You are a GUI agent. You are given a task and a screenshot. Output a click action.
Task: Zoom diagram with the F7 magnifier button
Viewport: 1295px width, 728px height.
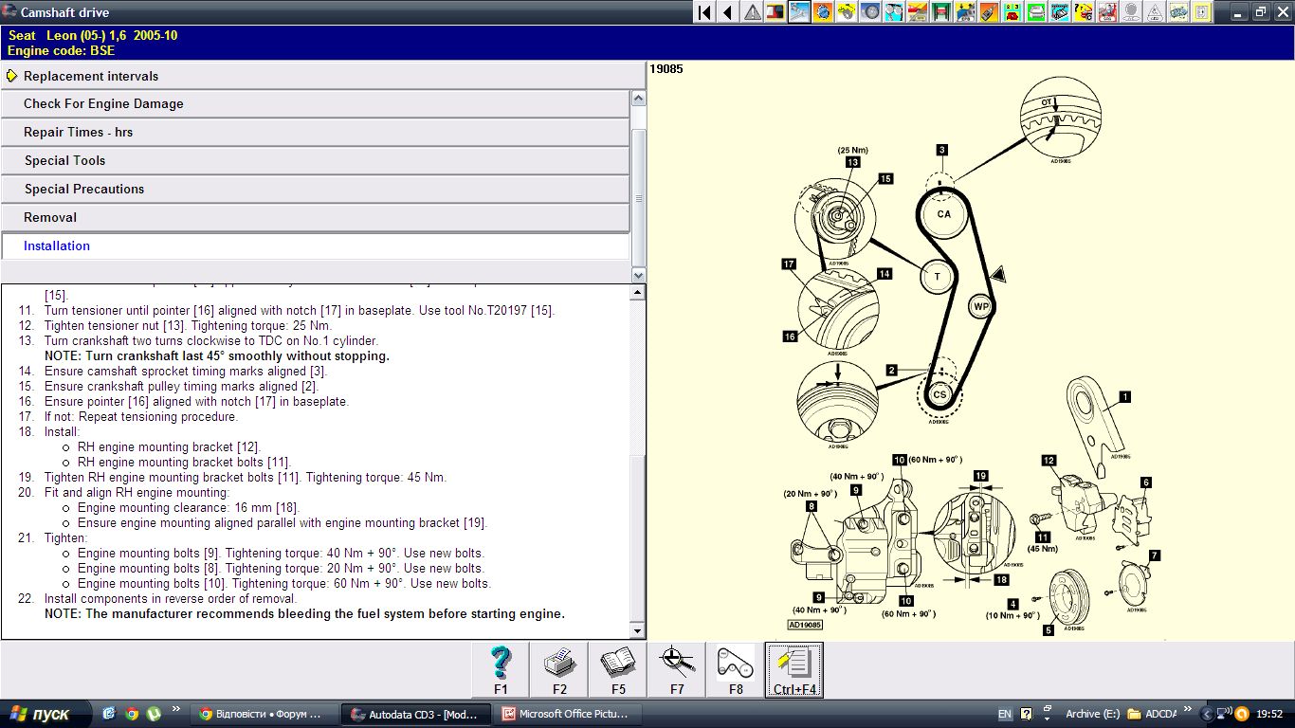click(x=677, y=670)
